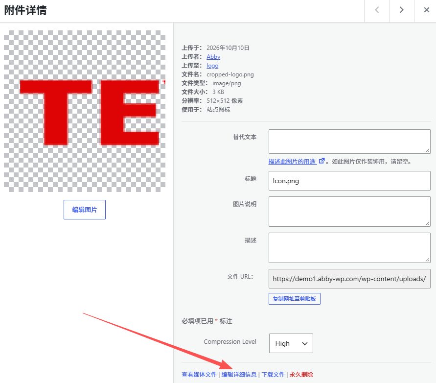Focus the 描述 text area
436x383 pixels.
pos(349,248)
